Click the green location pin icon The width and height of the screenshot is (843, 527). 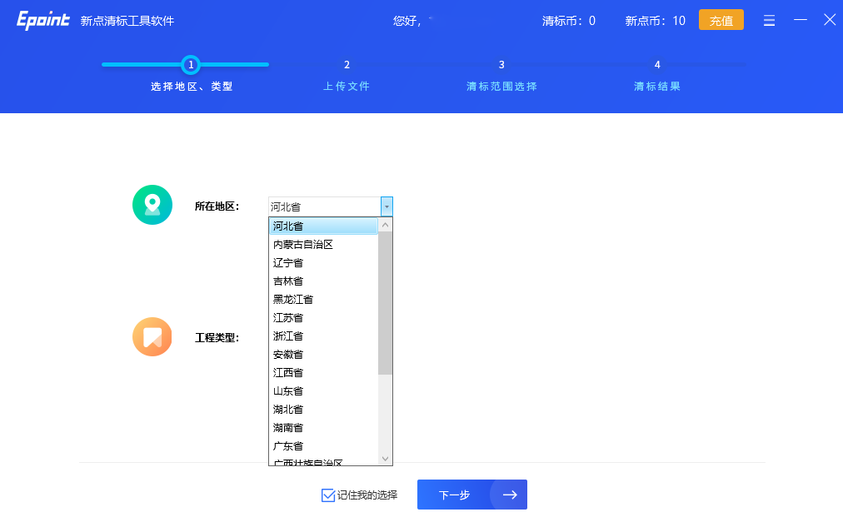152,205
